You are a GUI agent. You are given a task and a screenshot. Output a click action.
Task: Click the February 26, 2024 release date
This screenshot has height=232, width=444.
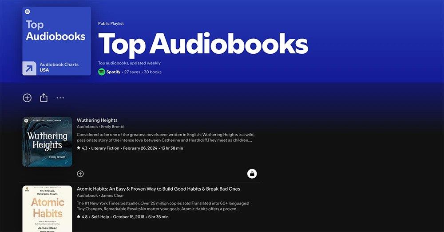point(140,148)
